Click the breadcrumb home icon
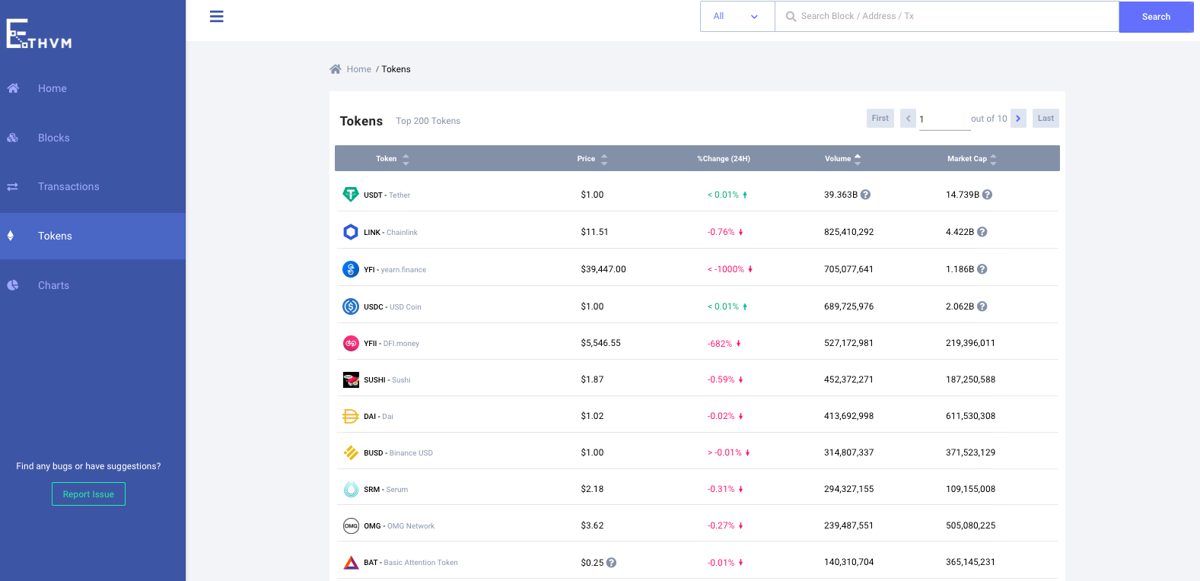The height and width of the screenshot is (581, 1200). coord(336,69)
